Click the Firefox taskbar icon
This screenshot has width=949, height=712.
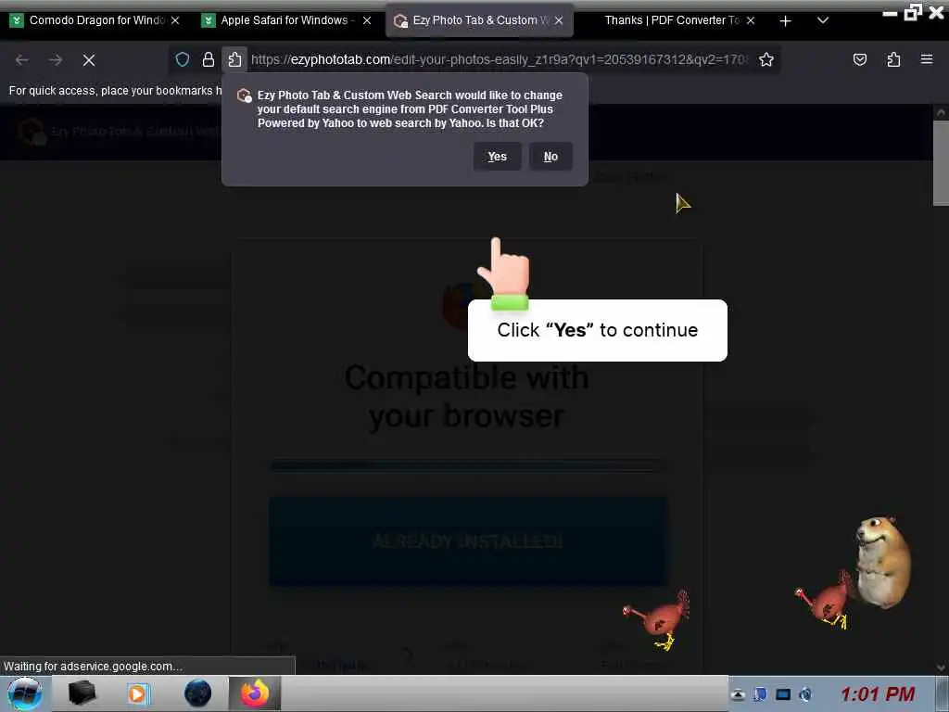pos(255,693)
